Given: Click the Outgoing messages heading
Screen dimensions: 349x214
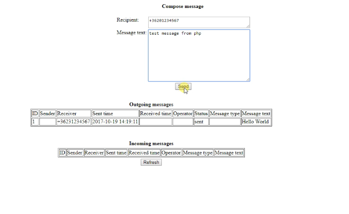Looking at the screenshot, I should 151,104.
